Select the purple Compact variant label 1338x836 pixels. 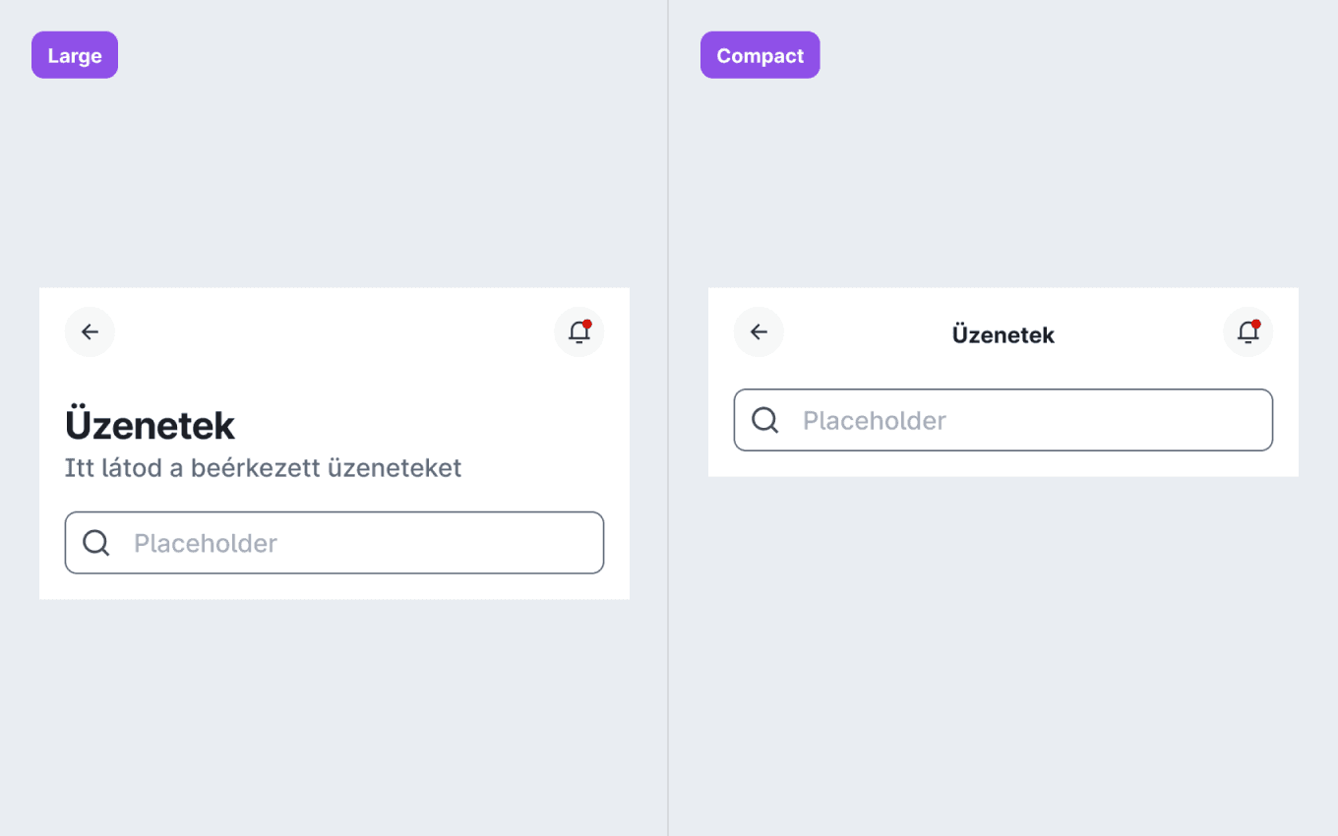click(x=760, y=55)
